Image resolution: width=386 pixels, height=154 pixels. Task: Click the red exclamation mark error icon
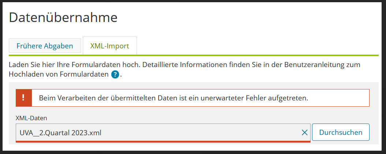pyautogui.click(x=24, y=98)
